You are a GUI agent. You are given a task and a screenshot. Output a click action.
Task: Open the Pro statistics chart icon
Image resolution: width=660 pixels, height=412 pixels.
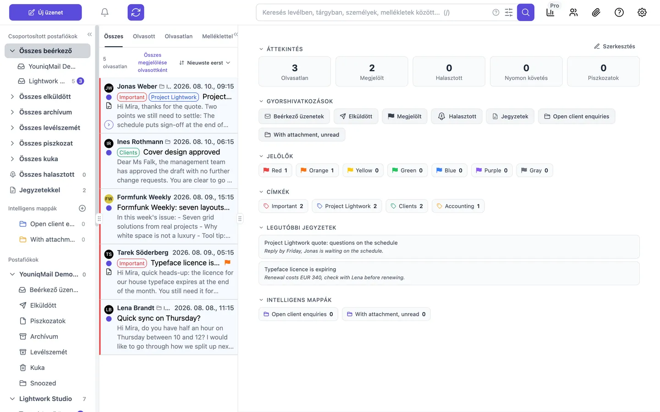(x=550, y=12)
